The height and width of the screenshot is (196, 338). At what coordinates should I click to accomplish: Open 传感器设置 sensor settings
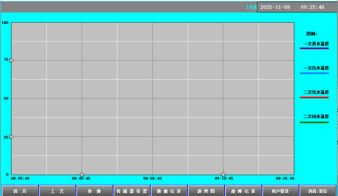click(131, 191)
